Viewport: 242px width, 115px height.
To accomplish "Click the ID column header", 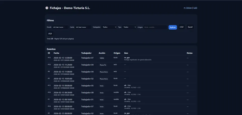I will point(49,53).
